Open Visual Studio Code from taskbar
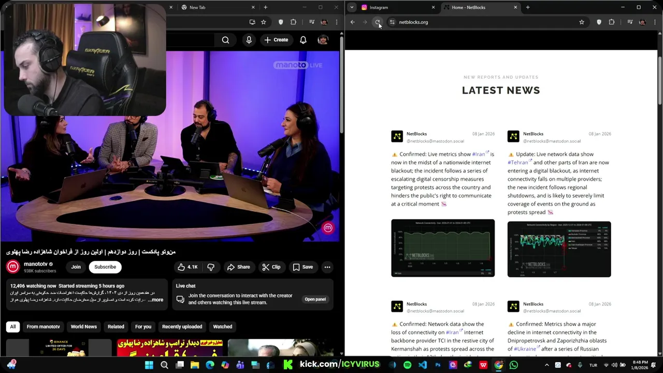663x373 pixels. click(423, 365)
